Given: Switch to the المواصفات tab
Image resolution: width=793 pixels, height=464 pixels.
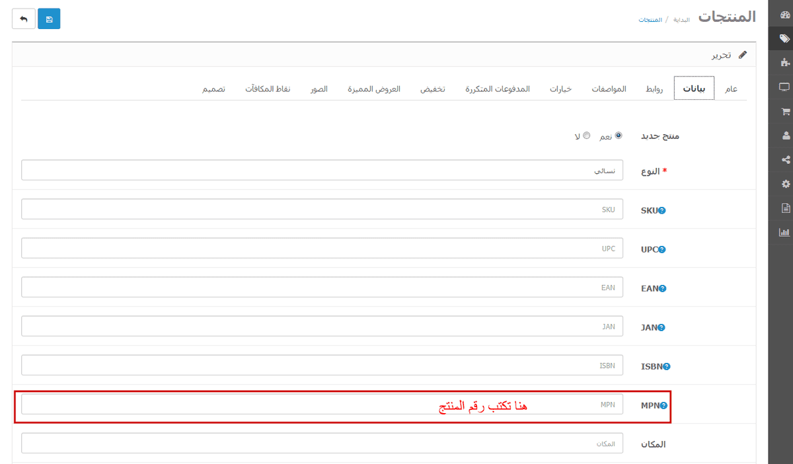Looking at the screenshot, I should click(609, 89).
